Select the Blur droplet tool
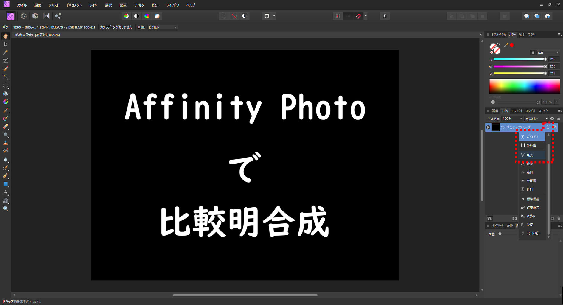Image resolution: width=563 pixels, height=305 pixels. click(x=6, y=160)
